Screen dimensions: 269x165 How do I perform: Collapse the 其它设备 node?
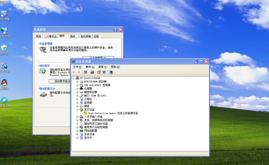77,110
